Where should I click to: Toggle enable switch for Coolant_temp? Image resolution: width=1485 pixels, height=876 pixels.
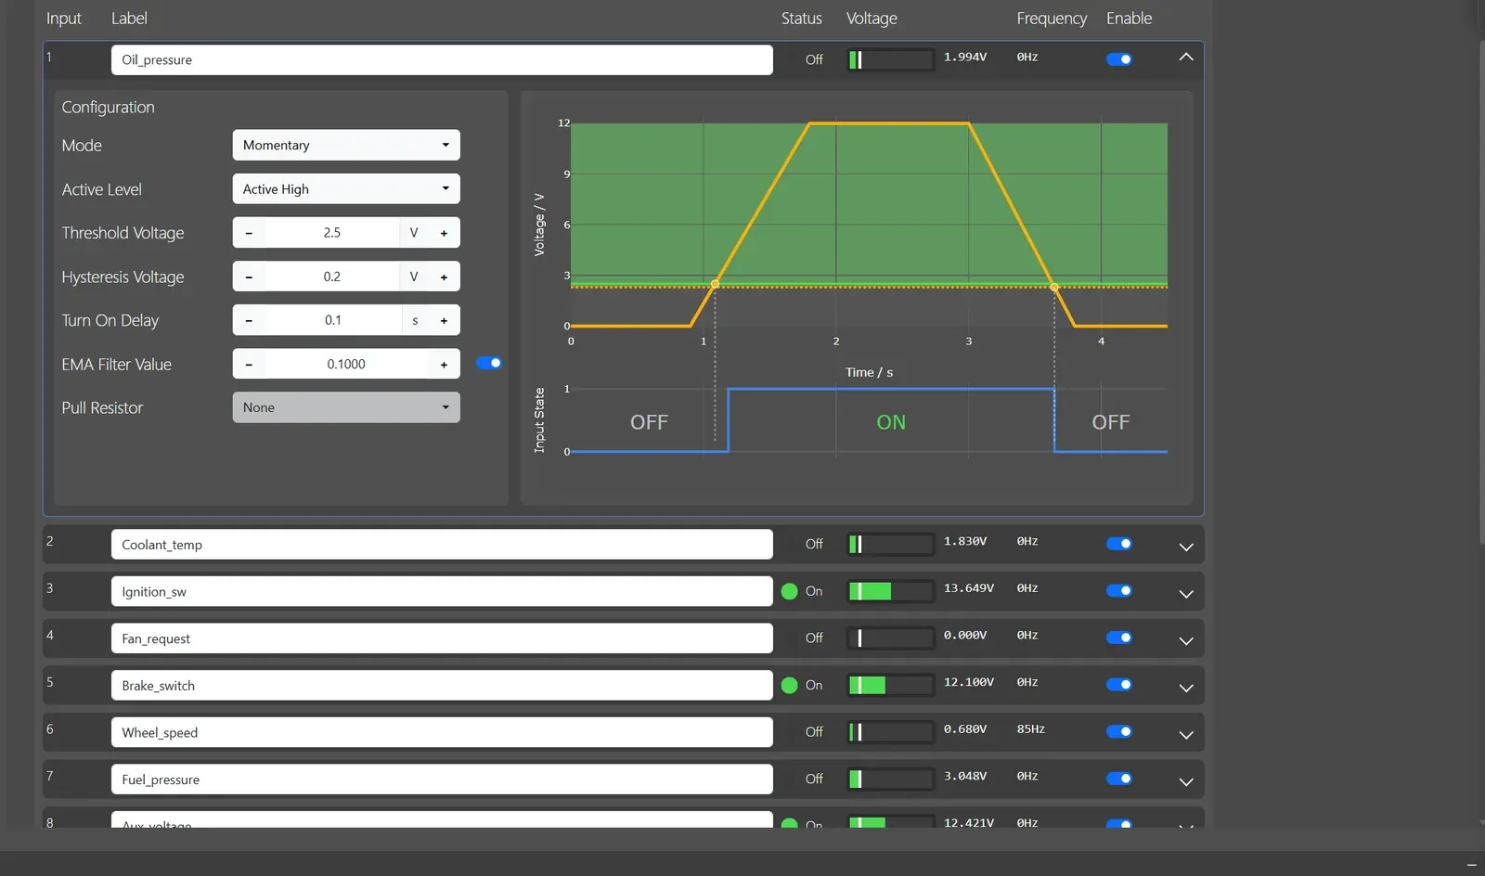click(1119, 544)
